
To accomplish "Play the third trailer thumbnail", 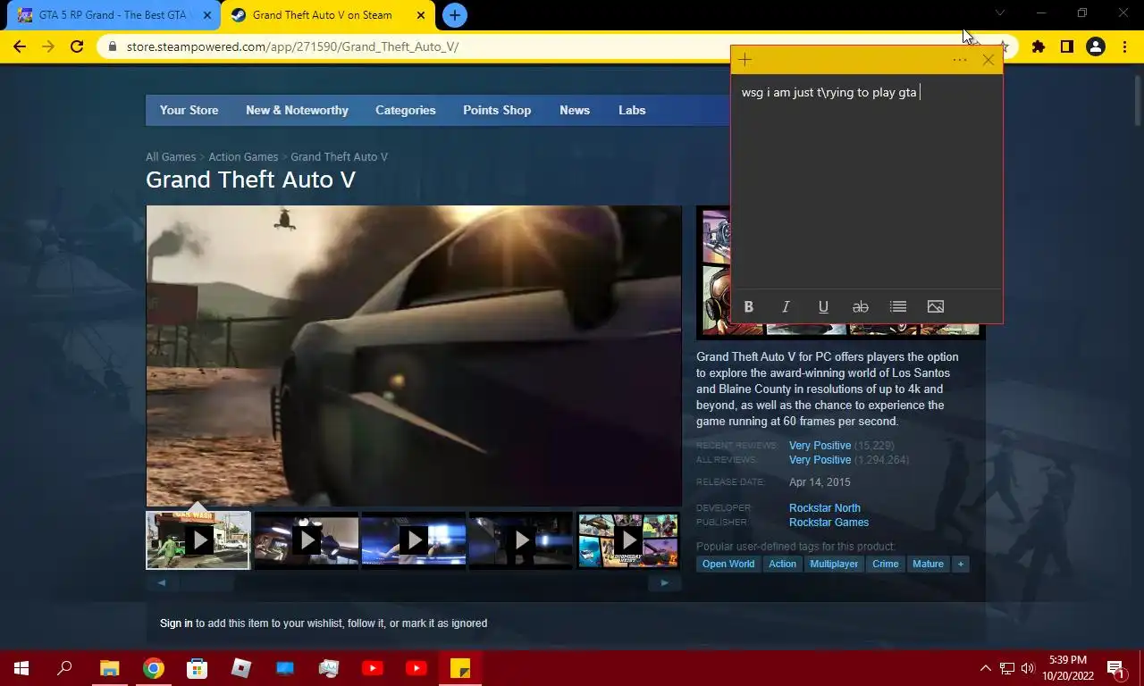I will [x=414, y=540].
